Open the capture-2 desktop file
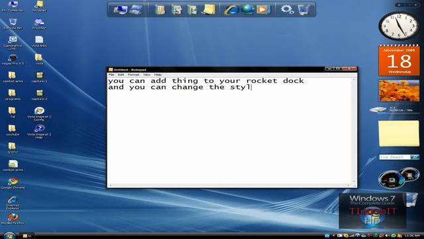Viewport: 424px width, 239px height. coord(40,95)
